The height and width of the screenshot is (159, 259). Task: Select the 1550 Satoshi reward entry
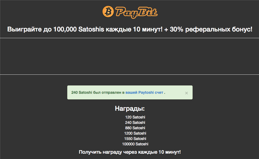point(135,139)
